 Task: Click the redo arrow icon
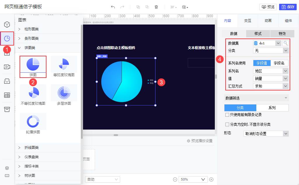coord(122,7)
